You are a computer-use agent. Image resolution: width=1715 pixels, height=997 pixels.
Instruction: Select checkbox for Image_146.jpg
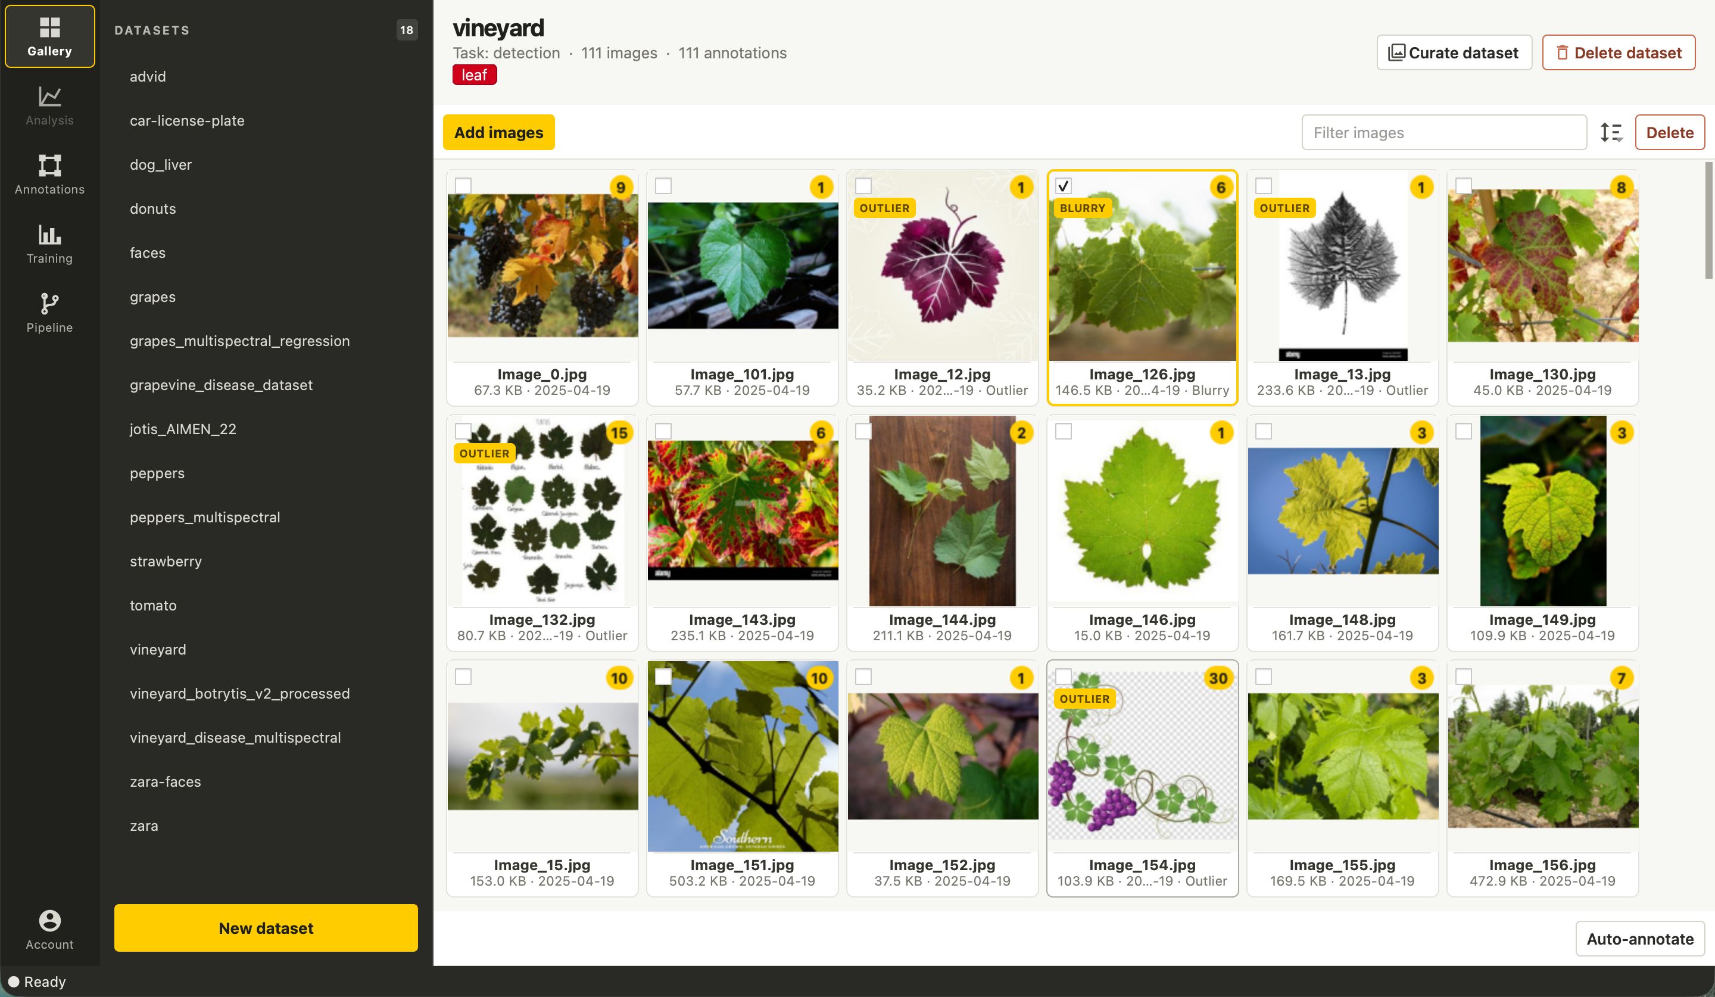[x=1064, y=431]
